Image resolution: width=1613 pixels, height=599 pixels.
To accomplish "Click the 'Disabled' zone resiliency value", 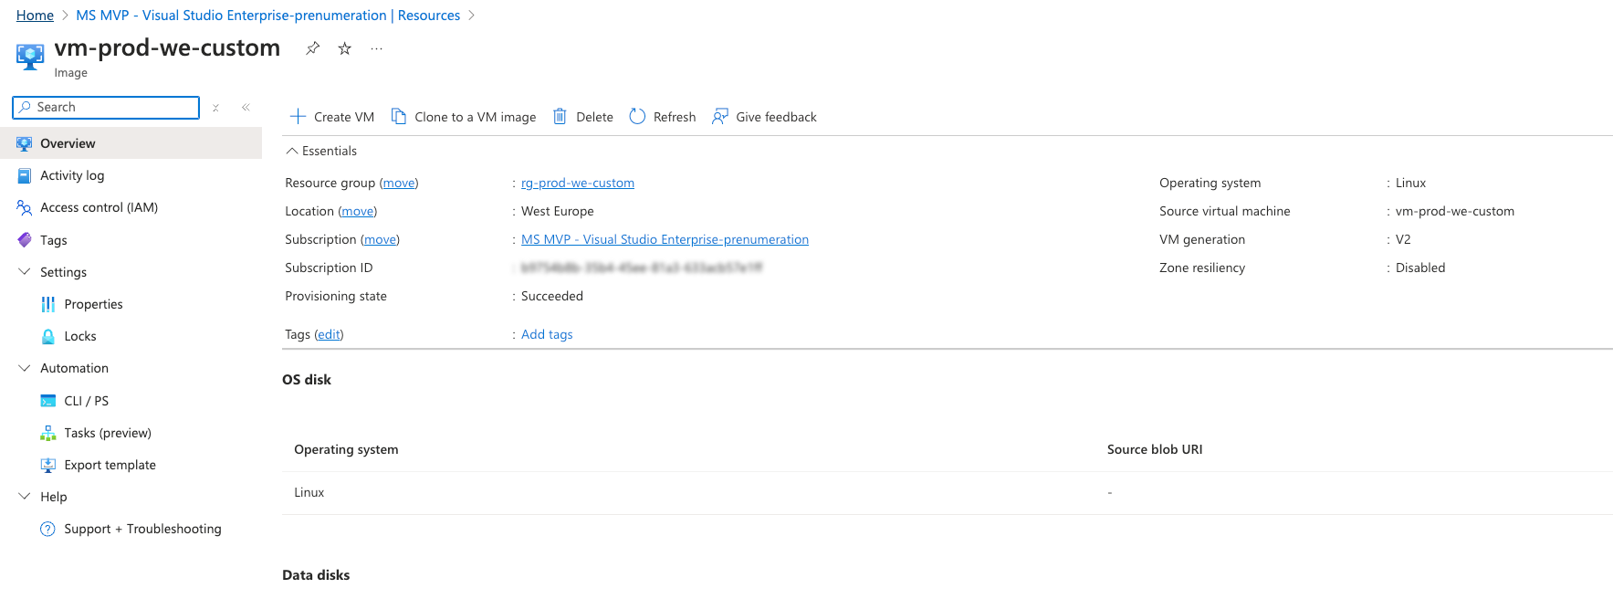I will point(1420,268).
